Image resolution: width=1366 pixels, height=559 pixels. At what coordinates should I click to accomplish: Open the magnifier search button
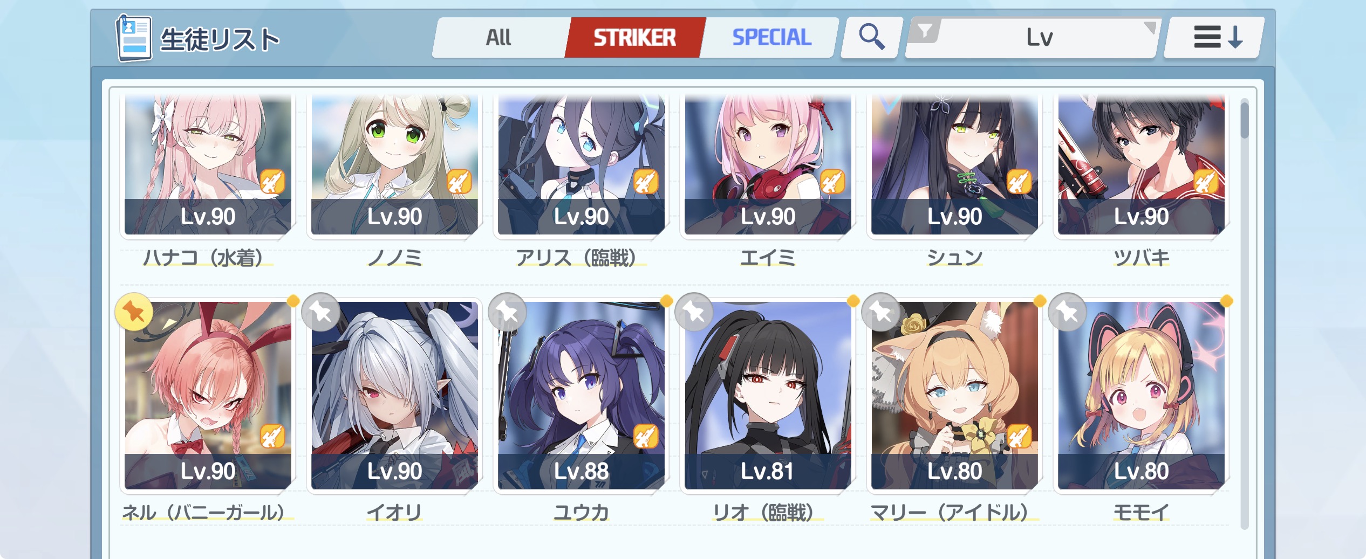[x=872, y=37]
